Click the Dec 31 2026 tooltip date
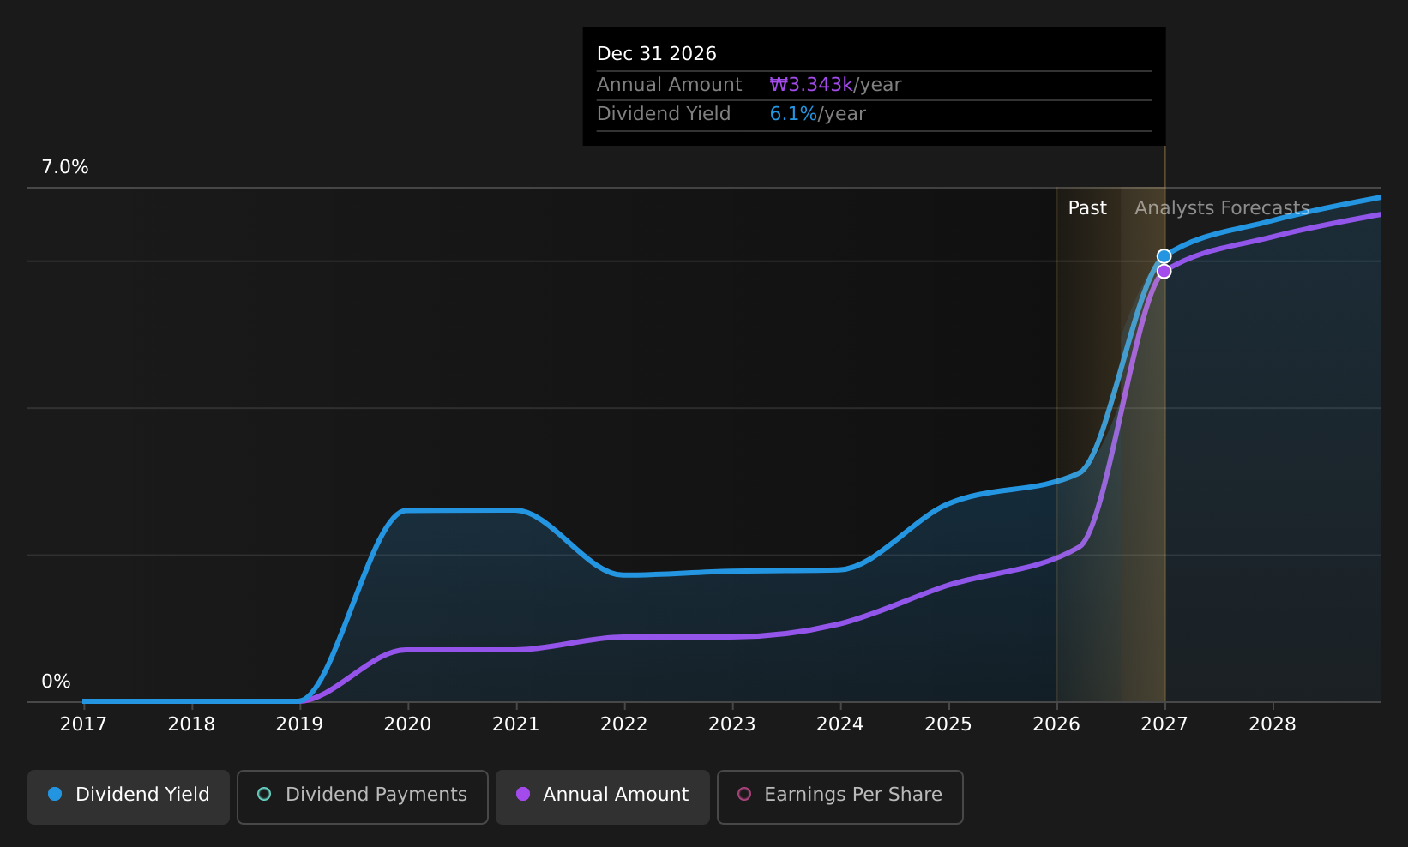 click(657, 54)
